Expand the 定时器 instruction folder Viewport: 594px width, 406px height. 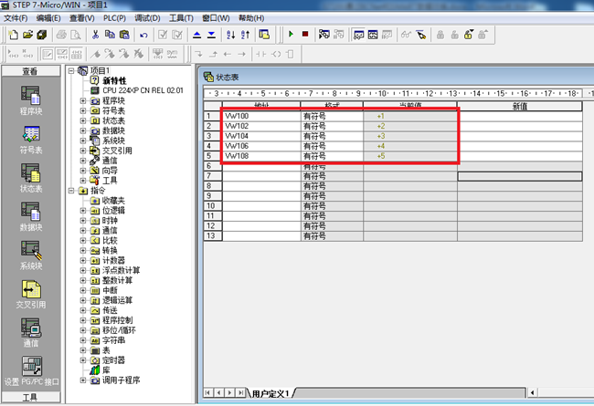click(x=83, y=359)
